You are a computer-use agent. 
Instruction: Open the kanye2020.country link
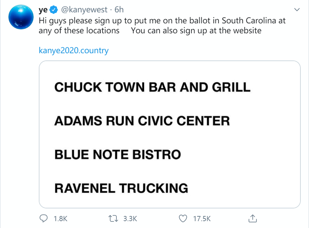tap(73, 50)
